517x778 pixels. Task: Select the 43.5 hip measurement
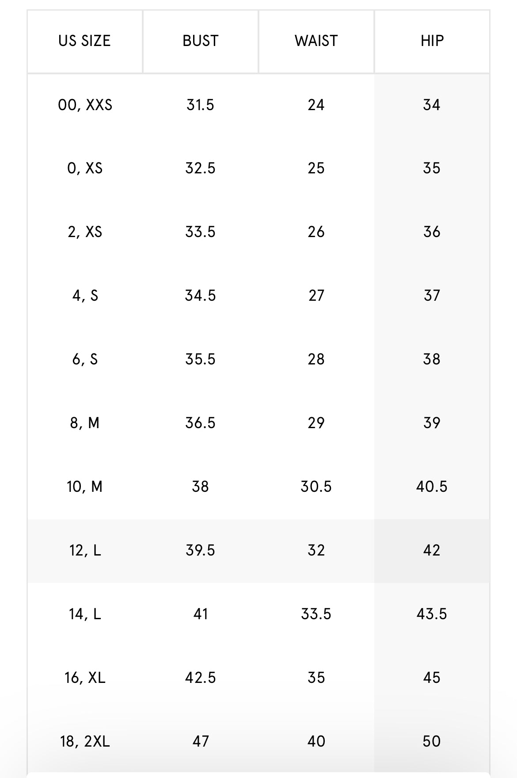tap(432, 614)
